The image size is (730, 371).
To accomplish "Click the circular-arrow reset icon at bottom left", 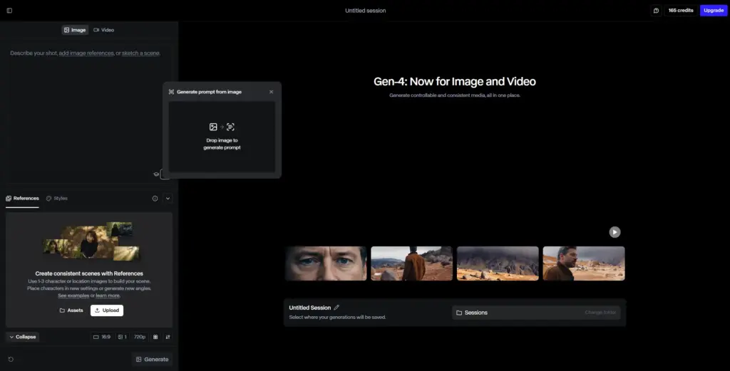I will pos(11,359).
